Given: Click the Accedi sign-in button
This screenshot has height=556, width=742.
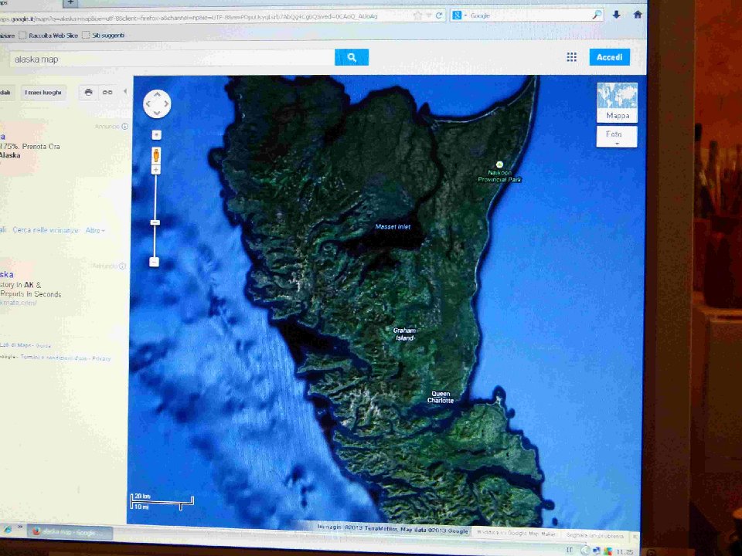Looking at the screenshot, I should tap(610, 57).
